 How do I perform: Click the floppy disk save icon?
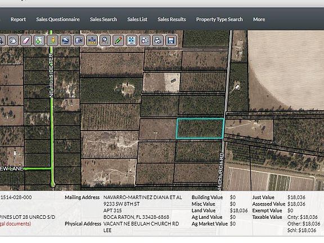[x=171, y=40]
